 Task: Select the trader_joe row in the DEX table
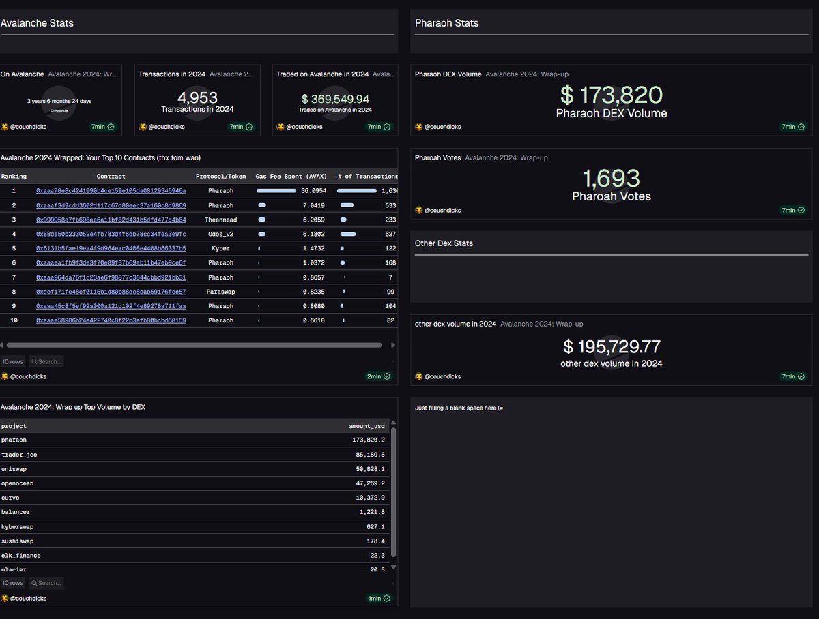[x=195, y=455]
